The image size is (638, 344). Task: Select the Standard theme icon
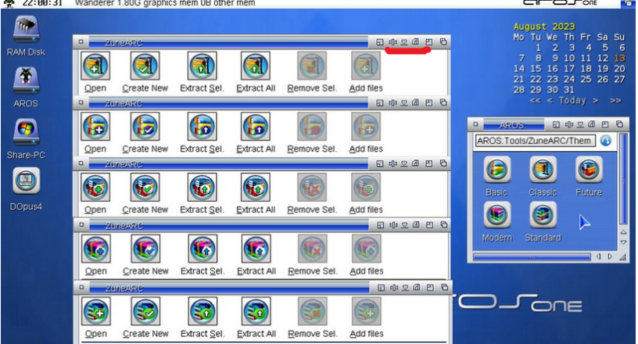point(543,214)
